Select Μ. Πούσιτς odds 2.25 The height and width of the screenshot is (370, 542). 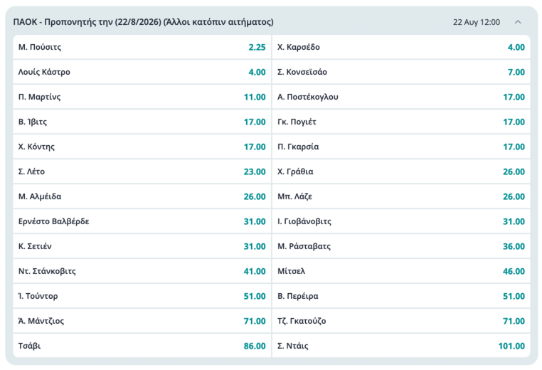142,47
